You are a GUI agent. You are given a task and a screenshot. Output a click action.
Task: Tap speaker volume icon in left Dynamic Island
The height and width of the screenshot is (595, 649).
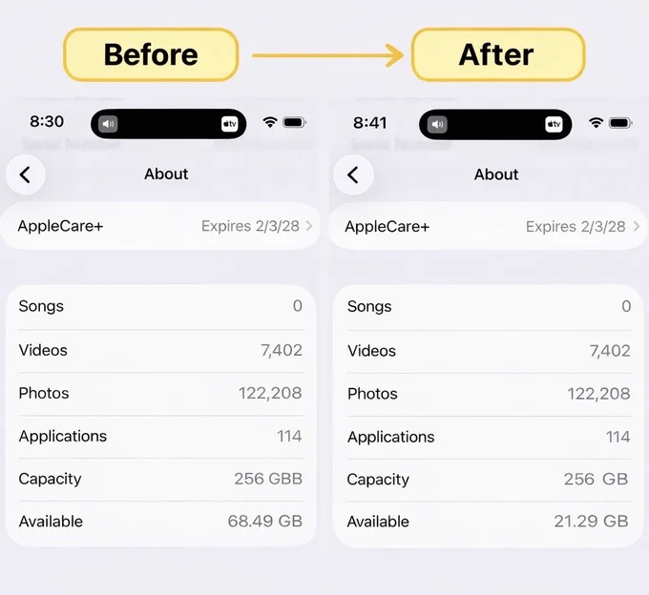108,124
